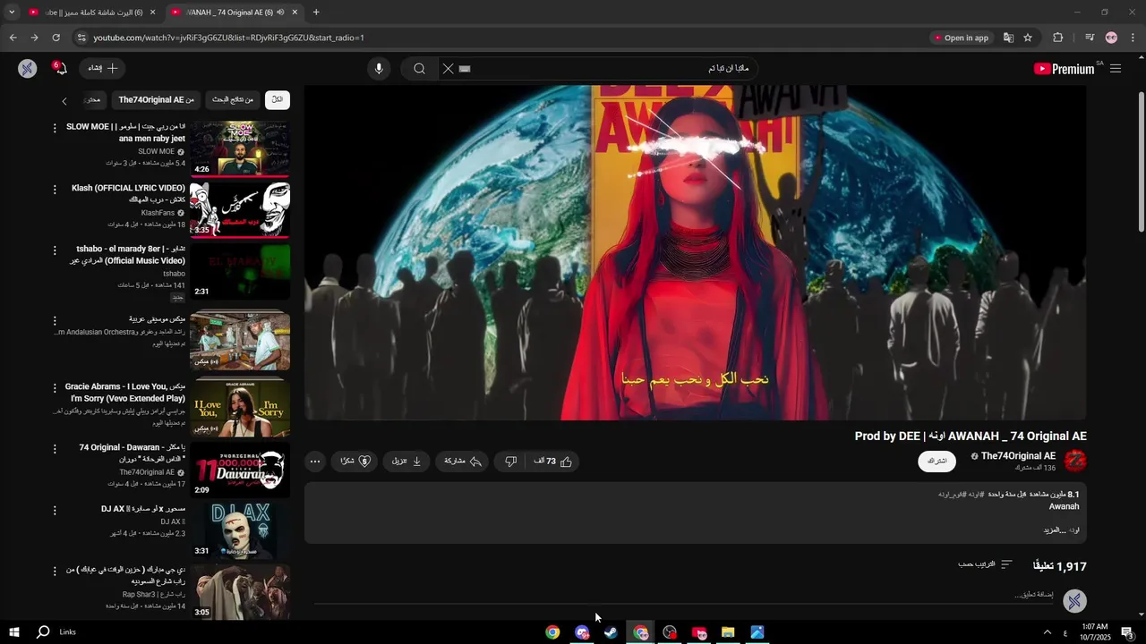Open more actions three-dot menu under video
Viewport: 1146px width, 644px height.
pos(315,462)
